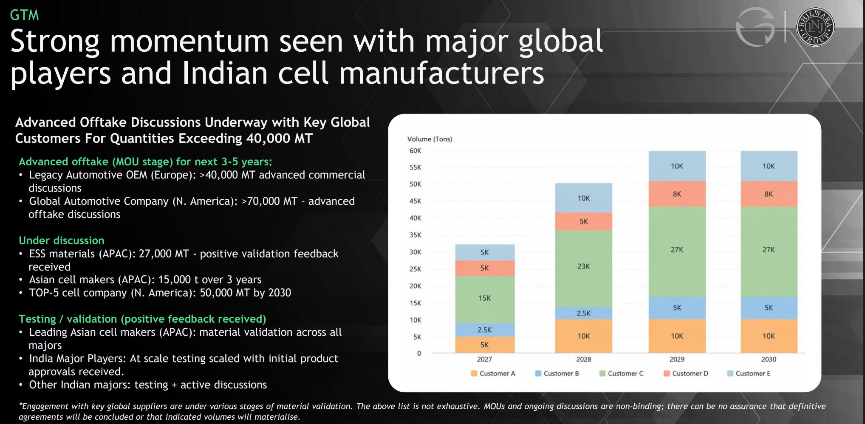Click the "Under discussion" green heading

click(62, 240)
